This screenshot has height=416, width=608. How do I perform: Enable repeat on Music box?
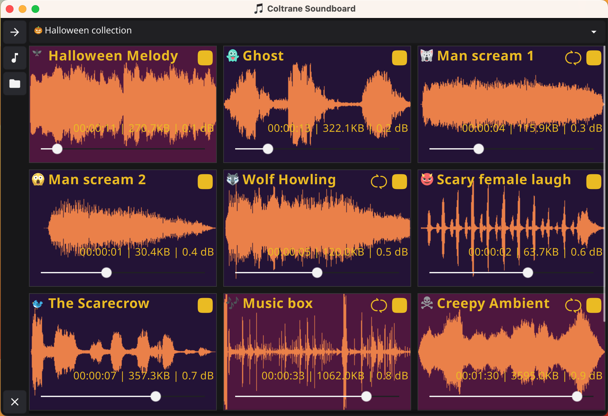(379, 305)
